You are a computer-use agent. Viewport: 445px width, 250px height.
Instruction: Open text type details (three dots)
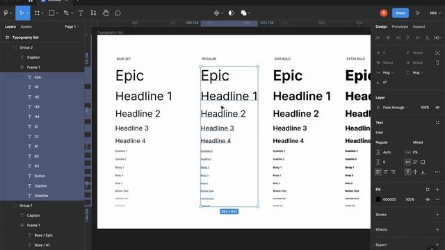tap(437, 172)
